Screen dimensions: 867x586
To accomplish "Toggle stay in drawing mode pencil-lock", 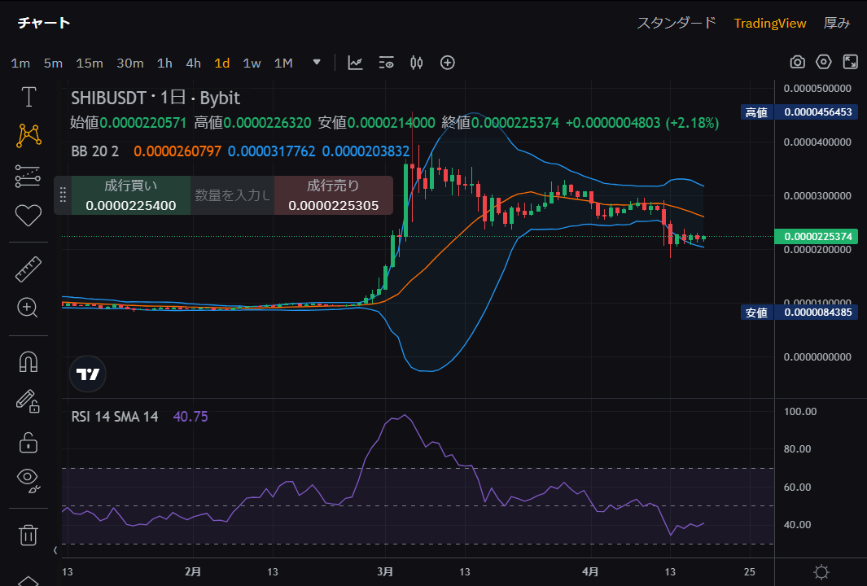I will [28, 401].
